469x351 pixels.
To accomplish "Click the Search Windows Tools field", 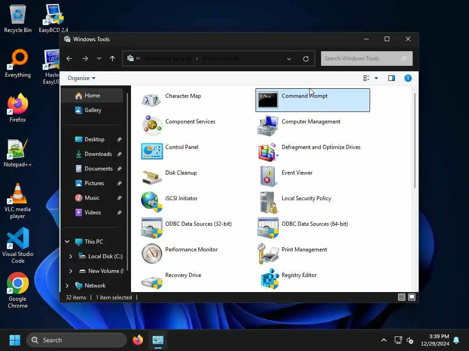I will coord(367,58).
